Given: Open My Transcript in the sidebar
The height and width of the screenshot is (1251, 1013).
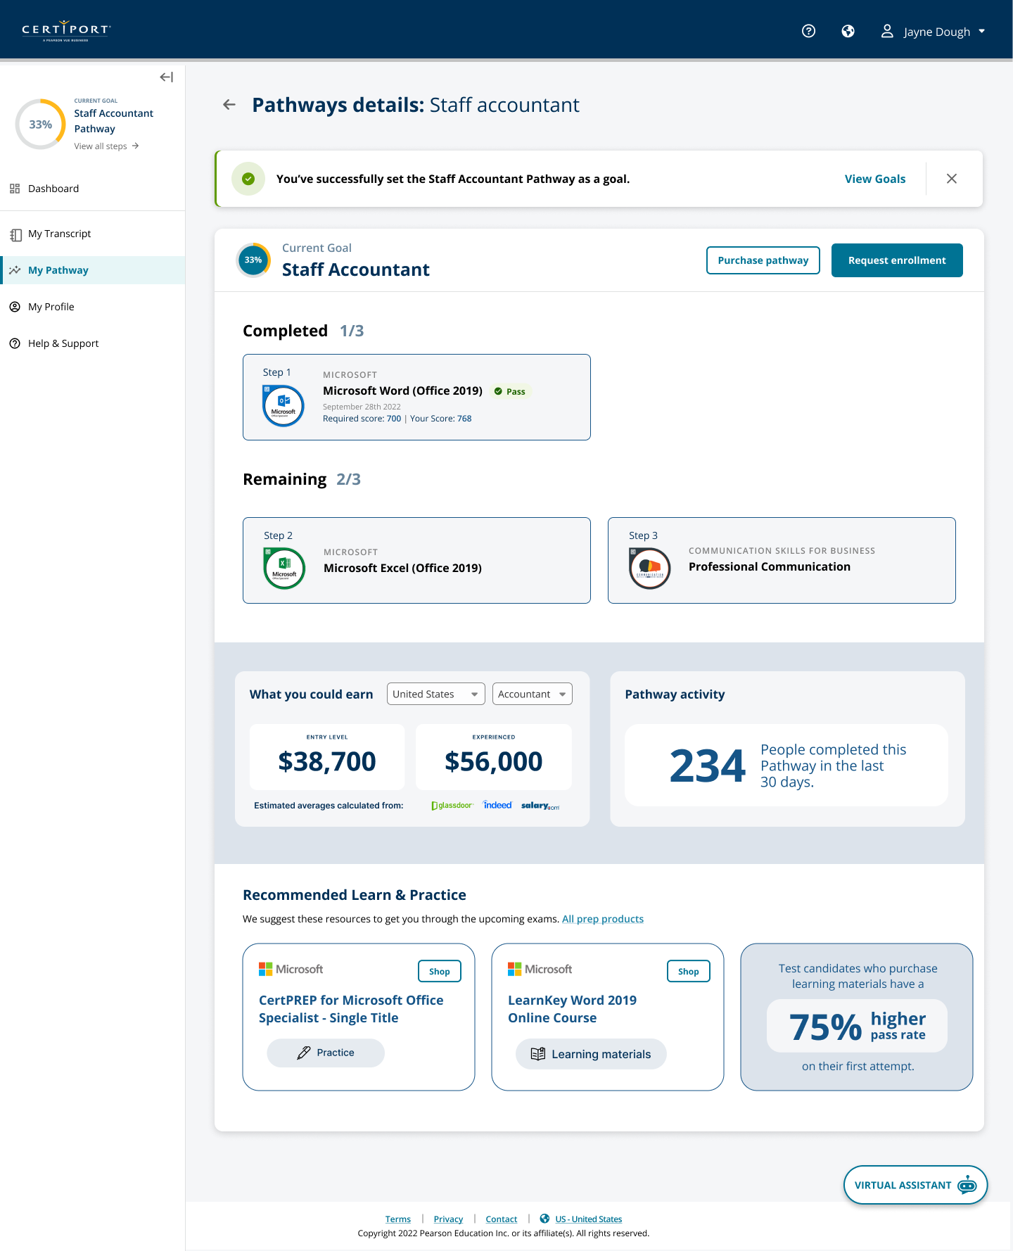Looking at the screenshot, I should coord(93,234).
